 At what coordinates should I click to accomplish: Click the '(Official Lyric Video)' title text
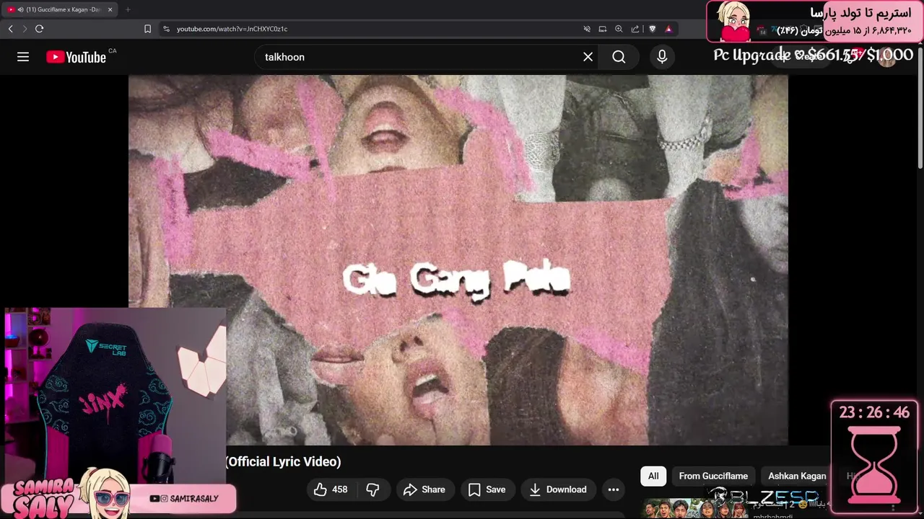click(x=283, y=461)
